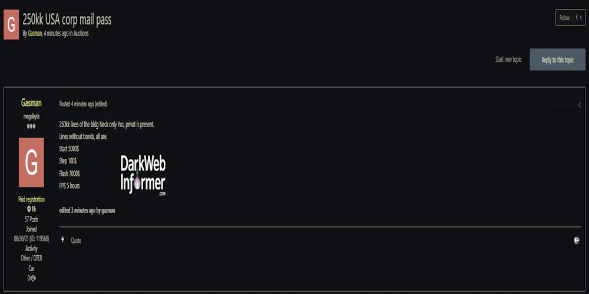589x294 pixels.
Task: Click the plus multiquote icon beside Quote
Action: (62, 240)
